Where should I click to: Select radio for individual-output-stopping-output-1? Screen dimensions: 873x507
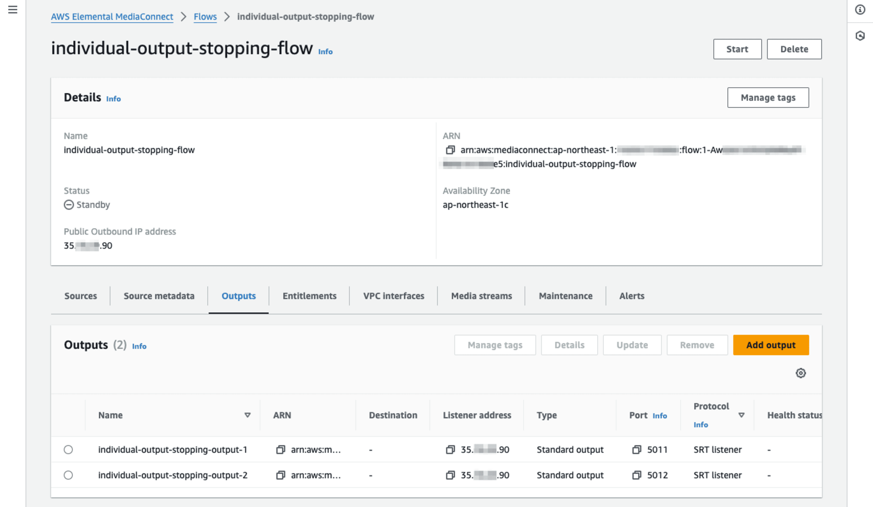pyautogui.click(x=68, y=449)
